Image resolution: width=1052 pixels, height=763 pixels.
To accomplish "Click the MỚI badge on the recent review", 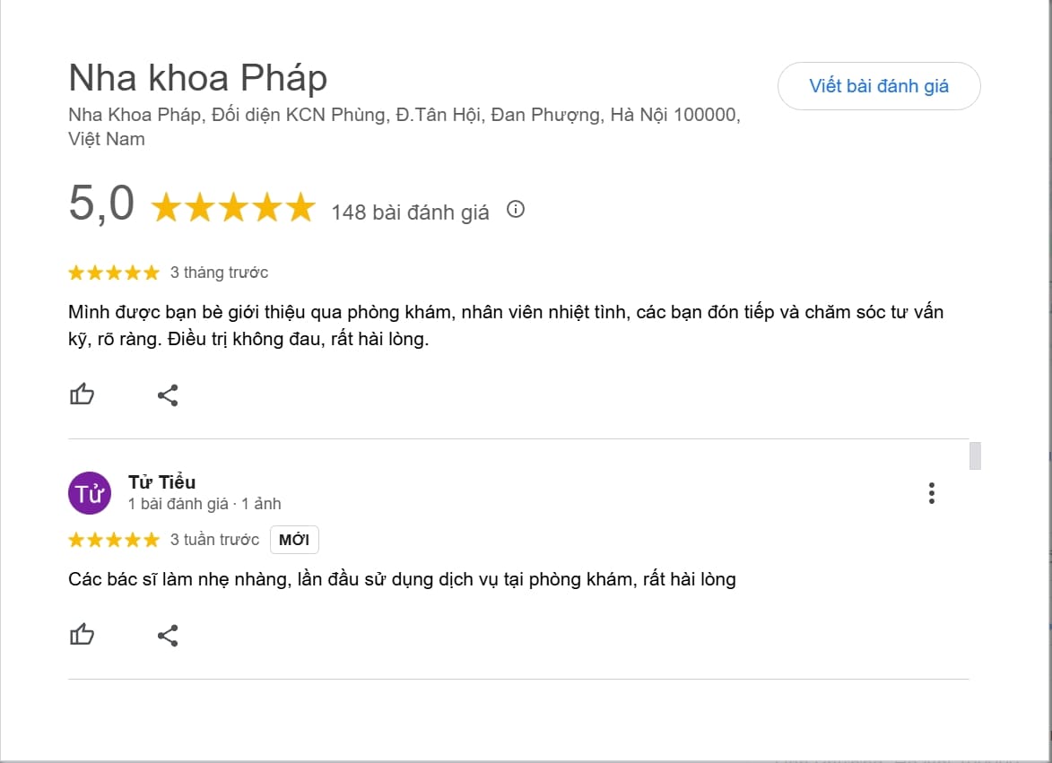I will coord(294,539).
